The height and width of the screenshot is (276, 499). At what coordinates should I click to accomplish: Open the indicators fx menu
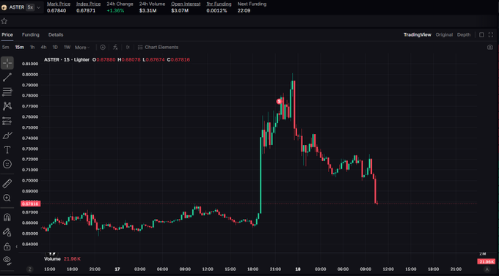(115, 48)
